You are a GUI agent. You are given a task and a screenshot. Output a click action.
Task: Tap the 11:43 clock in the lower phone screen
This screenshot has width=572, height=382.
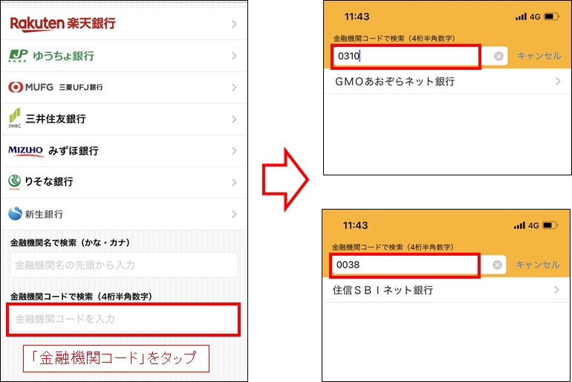[355, 225]
